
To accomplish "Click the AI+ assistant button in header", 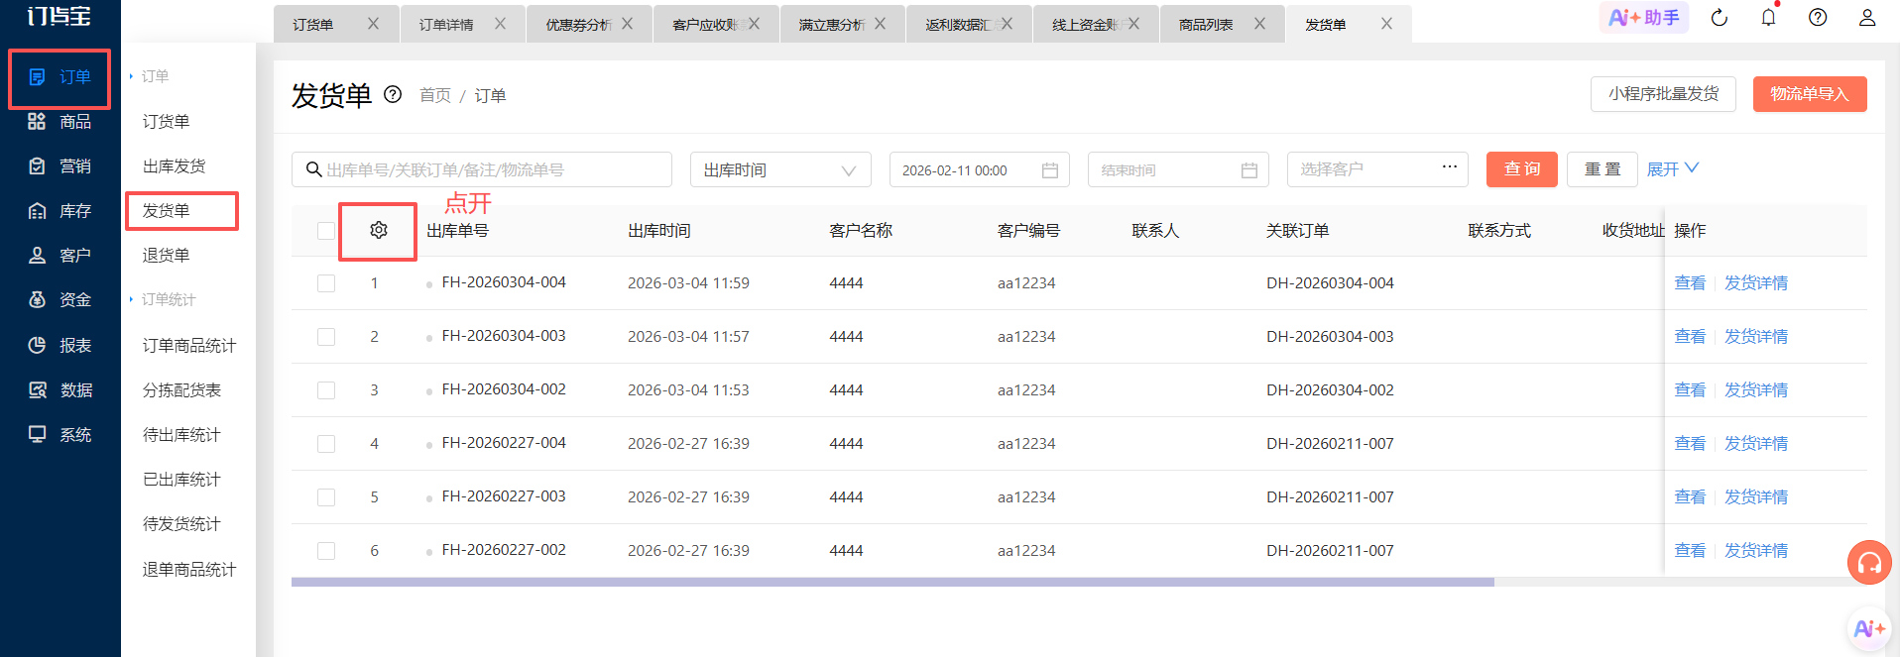I will coord(1643,18).
